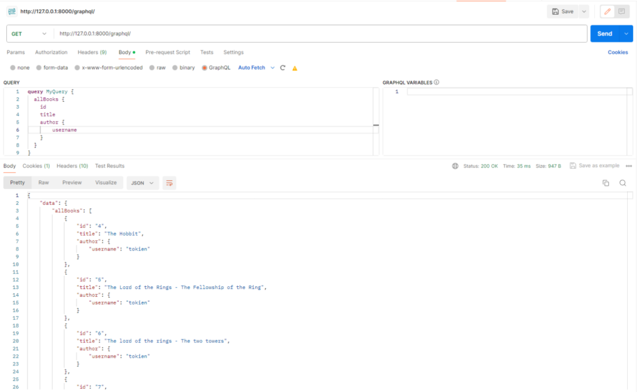Open the comments icon beside the pencil
The image size is (637, 392).
point(621,12)
